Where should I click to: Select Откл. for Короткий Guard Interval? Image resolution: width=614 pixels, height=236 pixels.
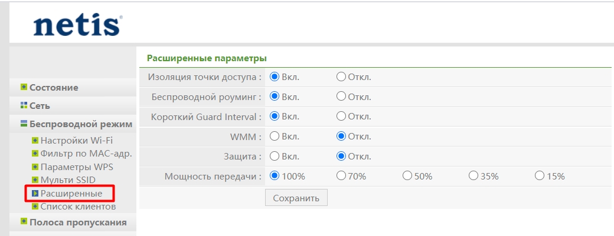tap(341, 117)
